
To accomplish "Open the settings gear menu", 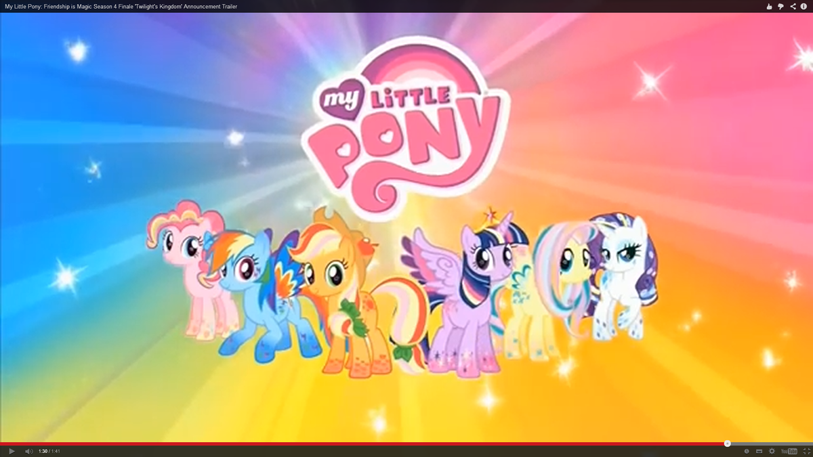I will click(x=772, y=451).
